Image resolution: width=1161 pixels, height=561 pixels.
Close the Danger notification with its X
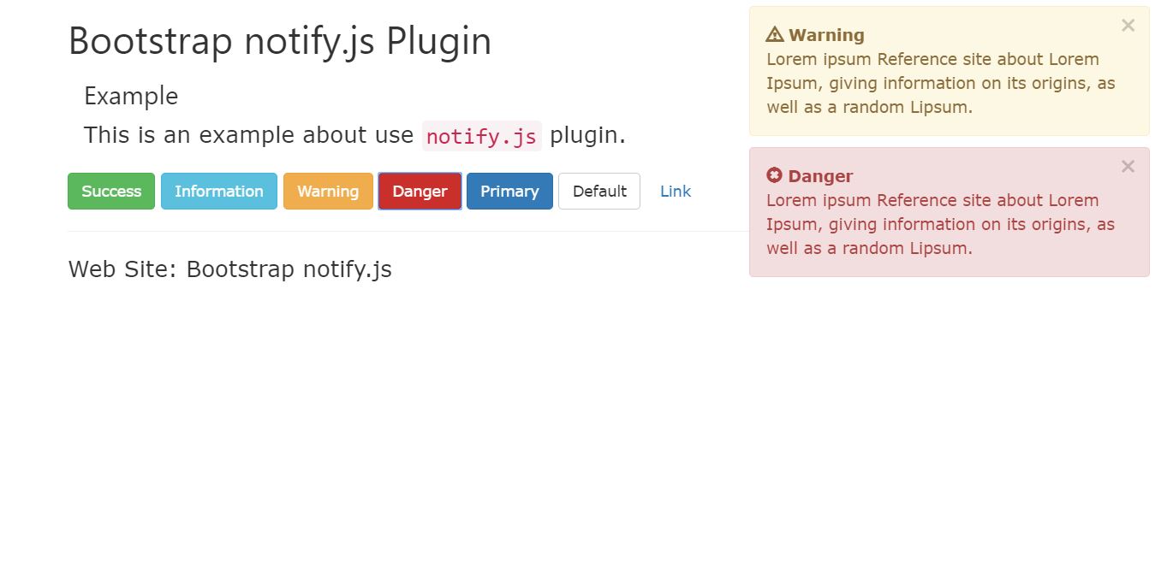point(1128,167)
